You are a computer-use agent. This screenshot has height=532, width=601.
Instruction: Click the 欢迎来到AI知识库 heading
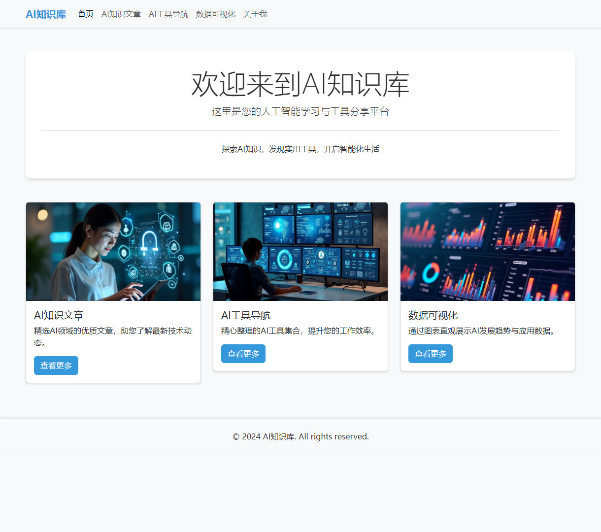coord(300,85)
